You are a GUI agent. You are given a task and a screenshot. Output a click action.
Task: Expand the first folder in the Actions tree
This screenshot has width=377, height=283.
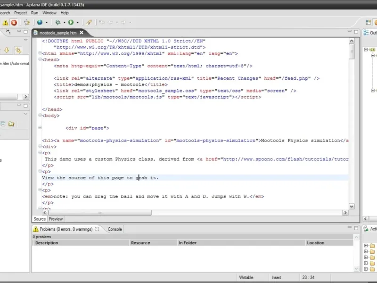(x=366, y=246)
